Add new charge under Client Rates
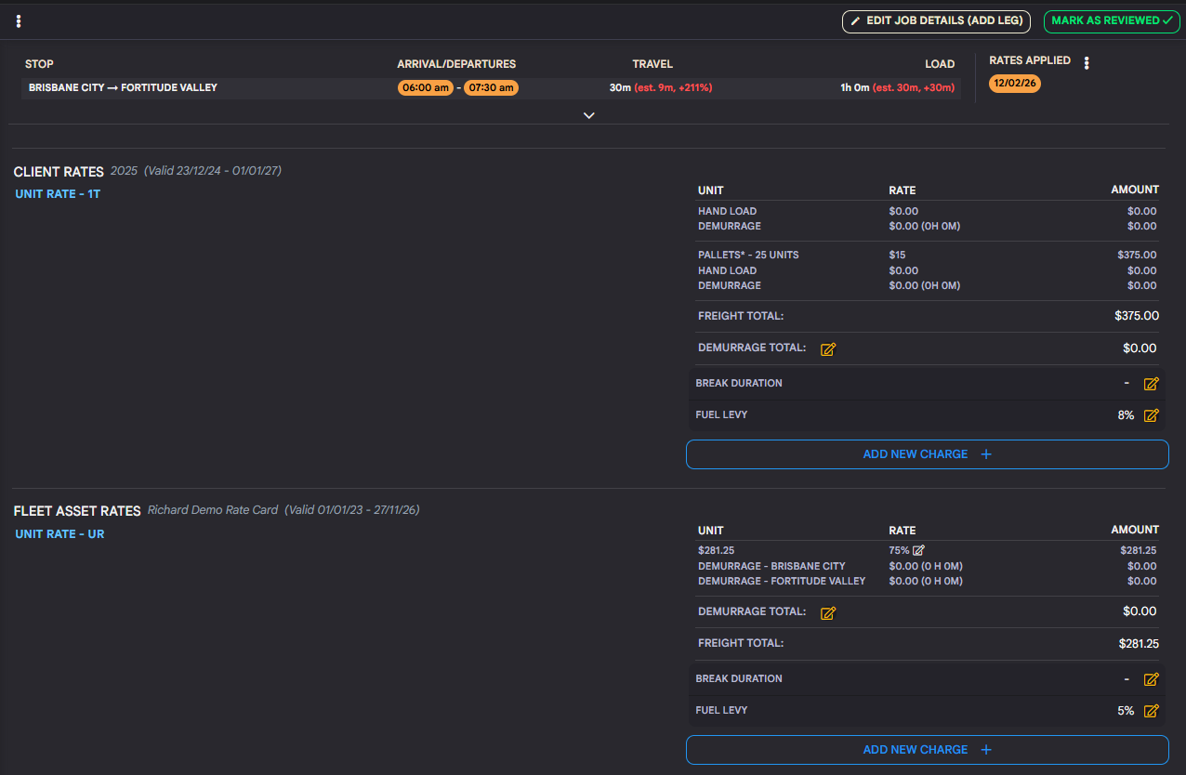Viewport: 1186px width, 775px height. 927,454
